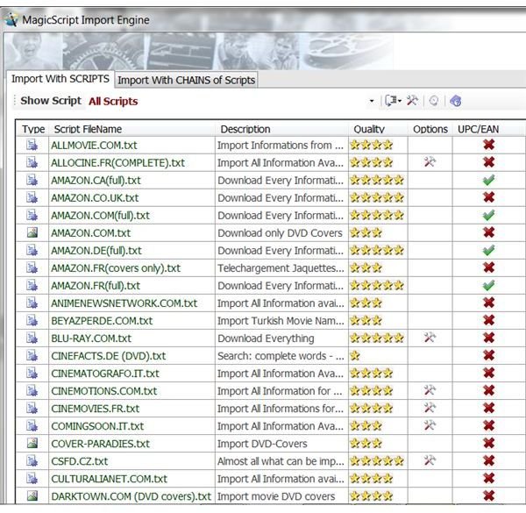Select the CINEMOVIES.FR.txt script
The width and height of the screenshot is (526, 513).
pos(96,409)
